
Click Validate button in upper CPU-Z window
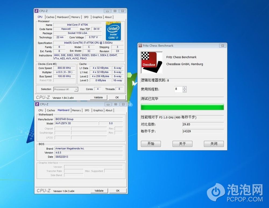click(x=98, y=98)
